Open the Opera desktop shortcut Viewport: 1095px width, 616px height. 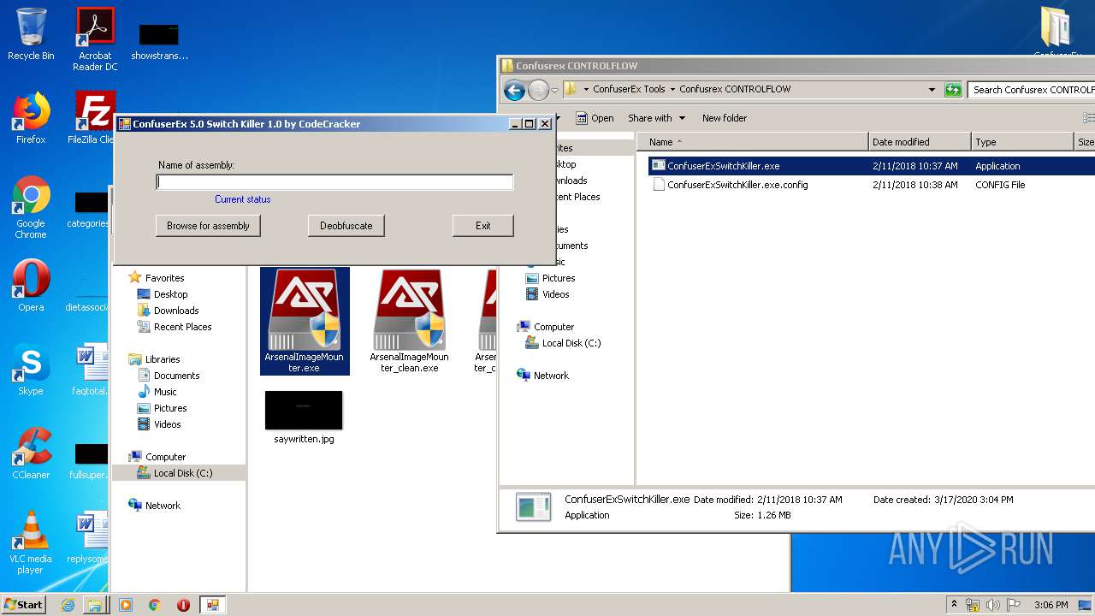point(31,286)
